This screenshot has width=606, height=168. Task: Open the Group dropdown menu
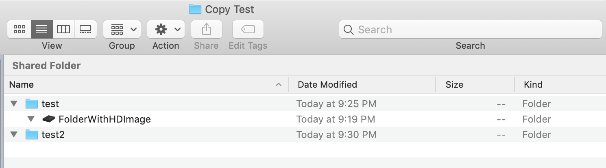[122, 29]
